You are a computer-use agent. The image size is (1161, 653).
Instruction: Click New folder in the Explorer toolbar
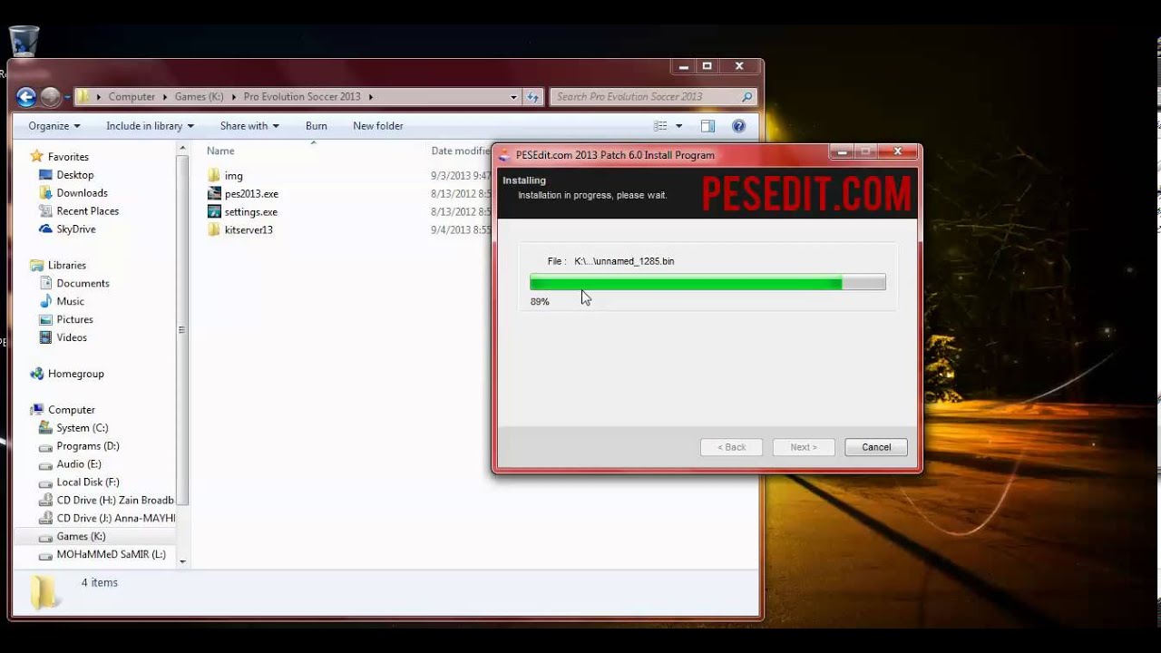click(x=378, y=126)
